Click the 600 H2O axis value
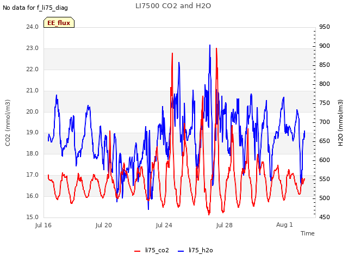This screenshot has height=261, width=348. [x=325, y=160]
